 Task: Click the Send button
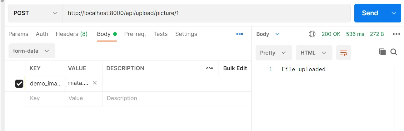pos(370,13)
